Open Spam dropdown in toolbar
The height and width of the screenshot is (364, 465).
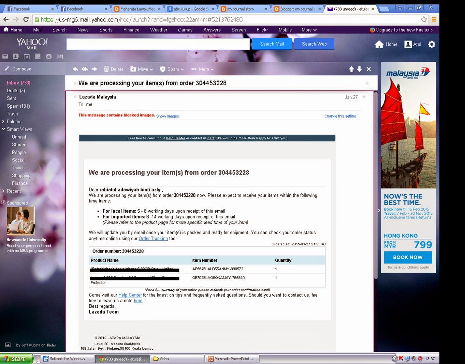tap(172, 69)
